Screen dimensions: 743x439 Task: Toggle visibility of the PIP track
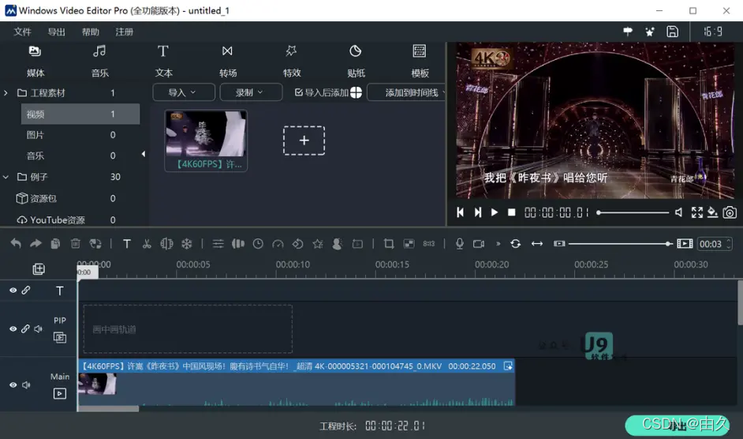tap(13, 328)
